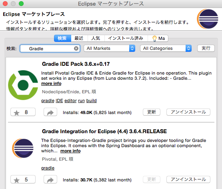Switch to the 最近 tab

pyautogui.click(x=79, y=38)
